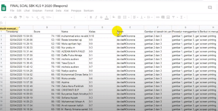The height and width of the screenshot is (111, 218).
Task: Open the Data menu
Action: click(58, 11)
